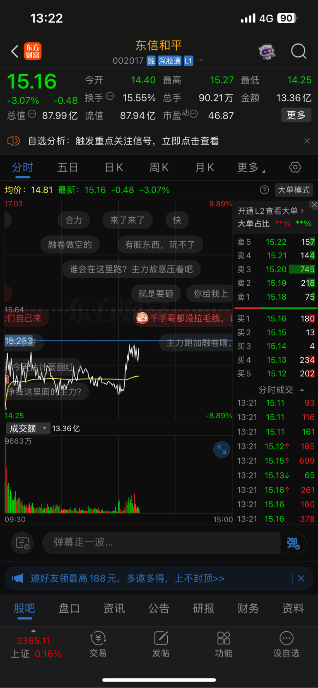Switch to the 资讯 tab
The height and width of the screenshot is (688, 318).
[x=114, y=609]
